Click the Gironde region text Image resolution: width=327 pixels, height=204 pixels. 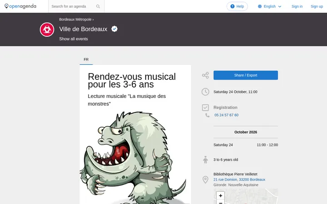[x=220, y=185]
